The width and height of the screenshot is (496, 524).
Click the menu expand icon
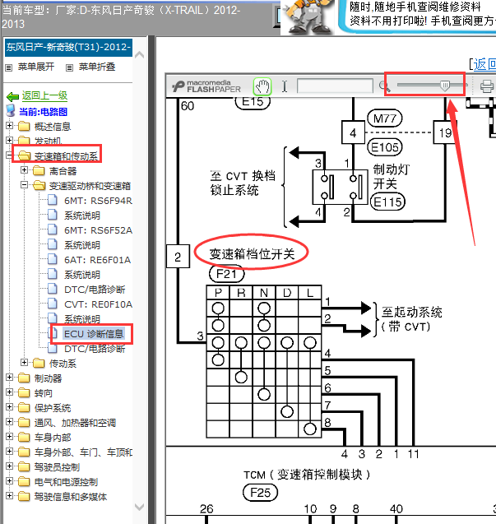tap(9, 67)
